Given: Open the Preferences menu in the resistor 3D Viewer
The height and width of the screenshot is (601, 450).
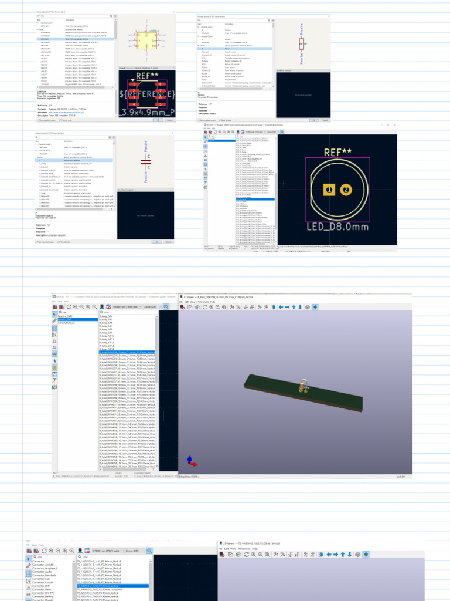Looking at the screenshot, I should 203,302.
